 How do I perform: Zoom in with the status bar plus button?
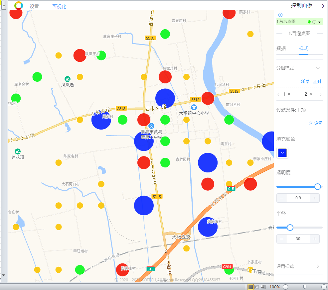tap(324, 287)
